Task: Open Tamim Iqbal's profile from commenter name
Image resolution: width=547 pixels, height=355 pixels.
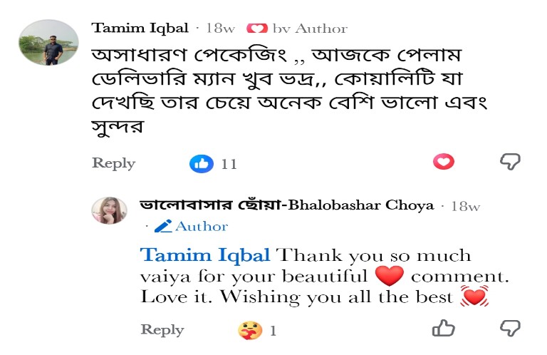Action: [140, 28]
